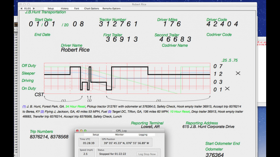
Task: Click the Driver Miles value 176
Action: pyautogui.click(x=172, y=24)
